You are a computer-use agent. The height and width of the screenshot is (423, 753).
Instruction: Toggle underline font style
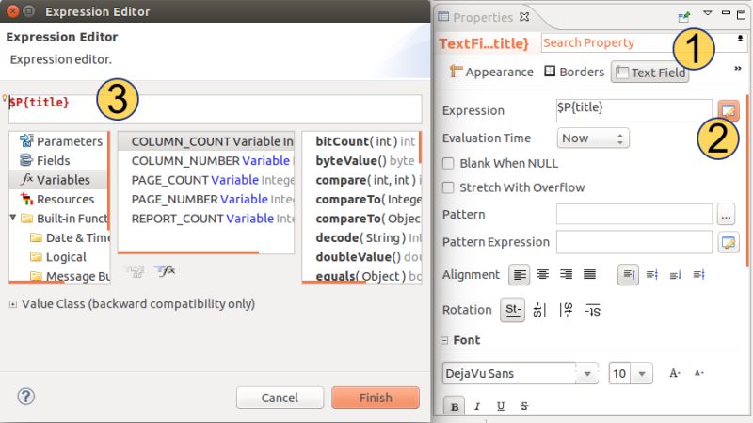(501, 407)
